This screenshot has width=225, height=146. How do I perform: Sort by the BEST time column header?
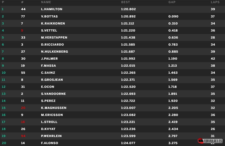(x=125, y=2)
